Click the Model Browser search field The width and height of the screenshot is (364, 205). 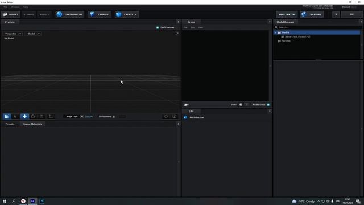tap(318, 27)
